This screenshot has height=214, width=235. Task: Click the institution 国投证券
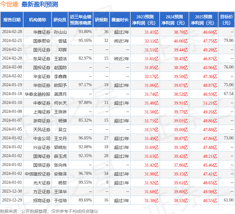pyautogui.click(x=42, y=68)
